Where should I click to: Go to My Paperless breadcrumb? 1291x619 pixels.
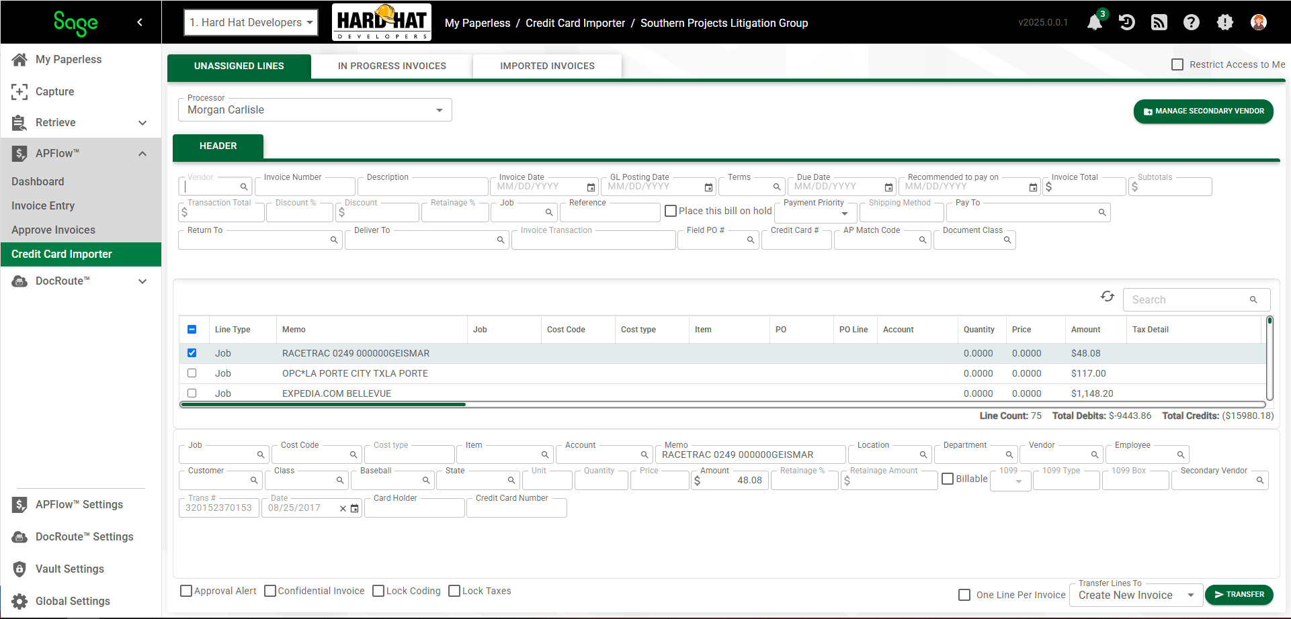click(x=477, y=23)
